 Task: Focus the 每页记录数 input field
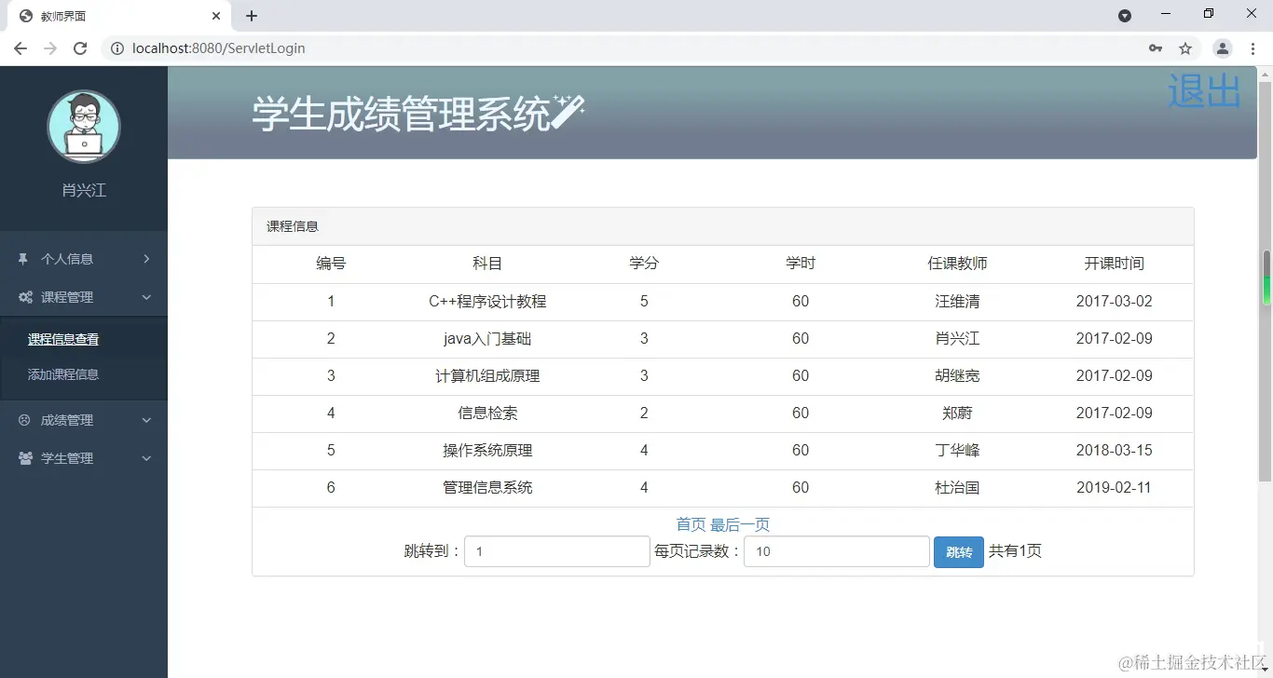click(x=837, y=551)
